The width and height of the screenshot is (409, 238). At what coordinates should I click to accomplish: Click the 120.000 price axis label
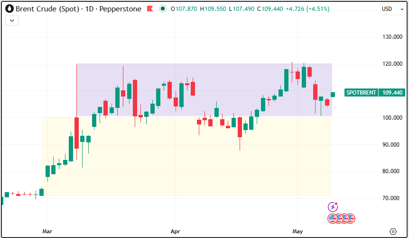(x=392, y=64)
